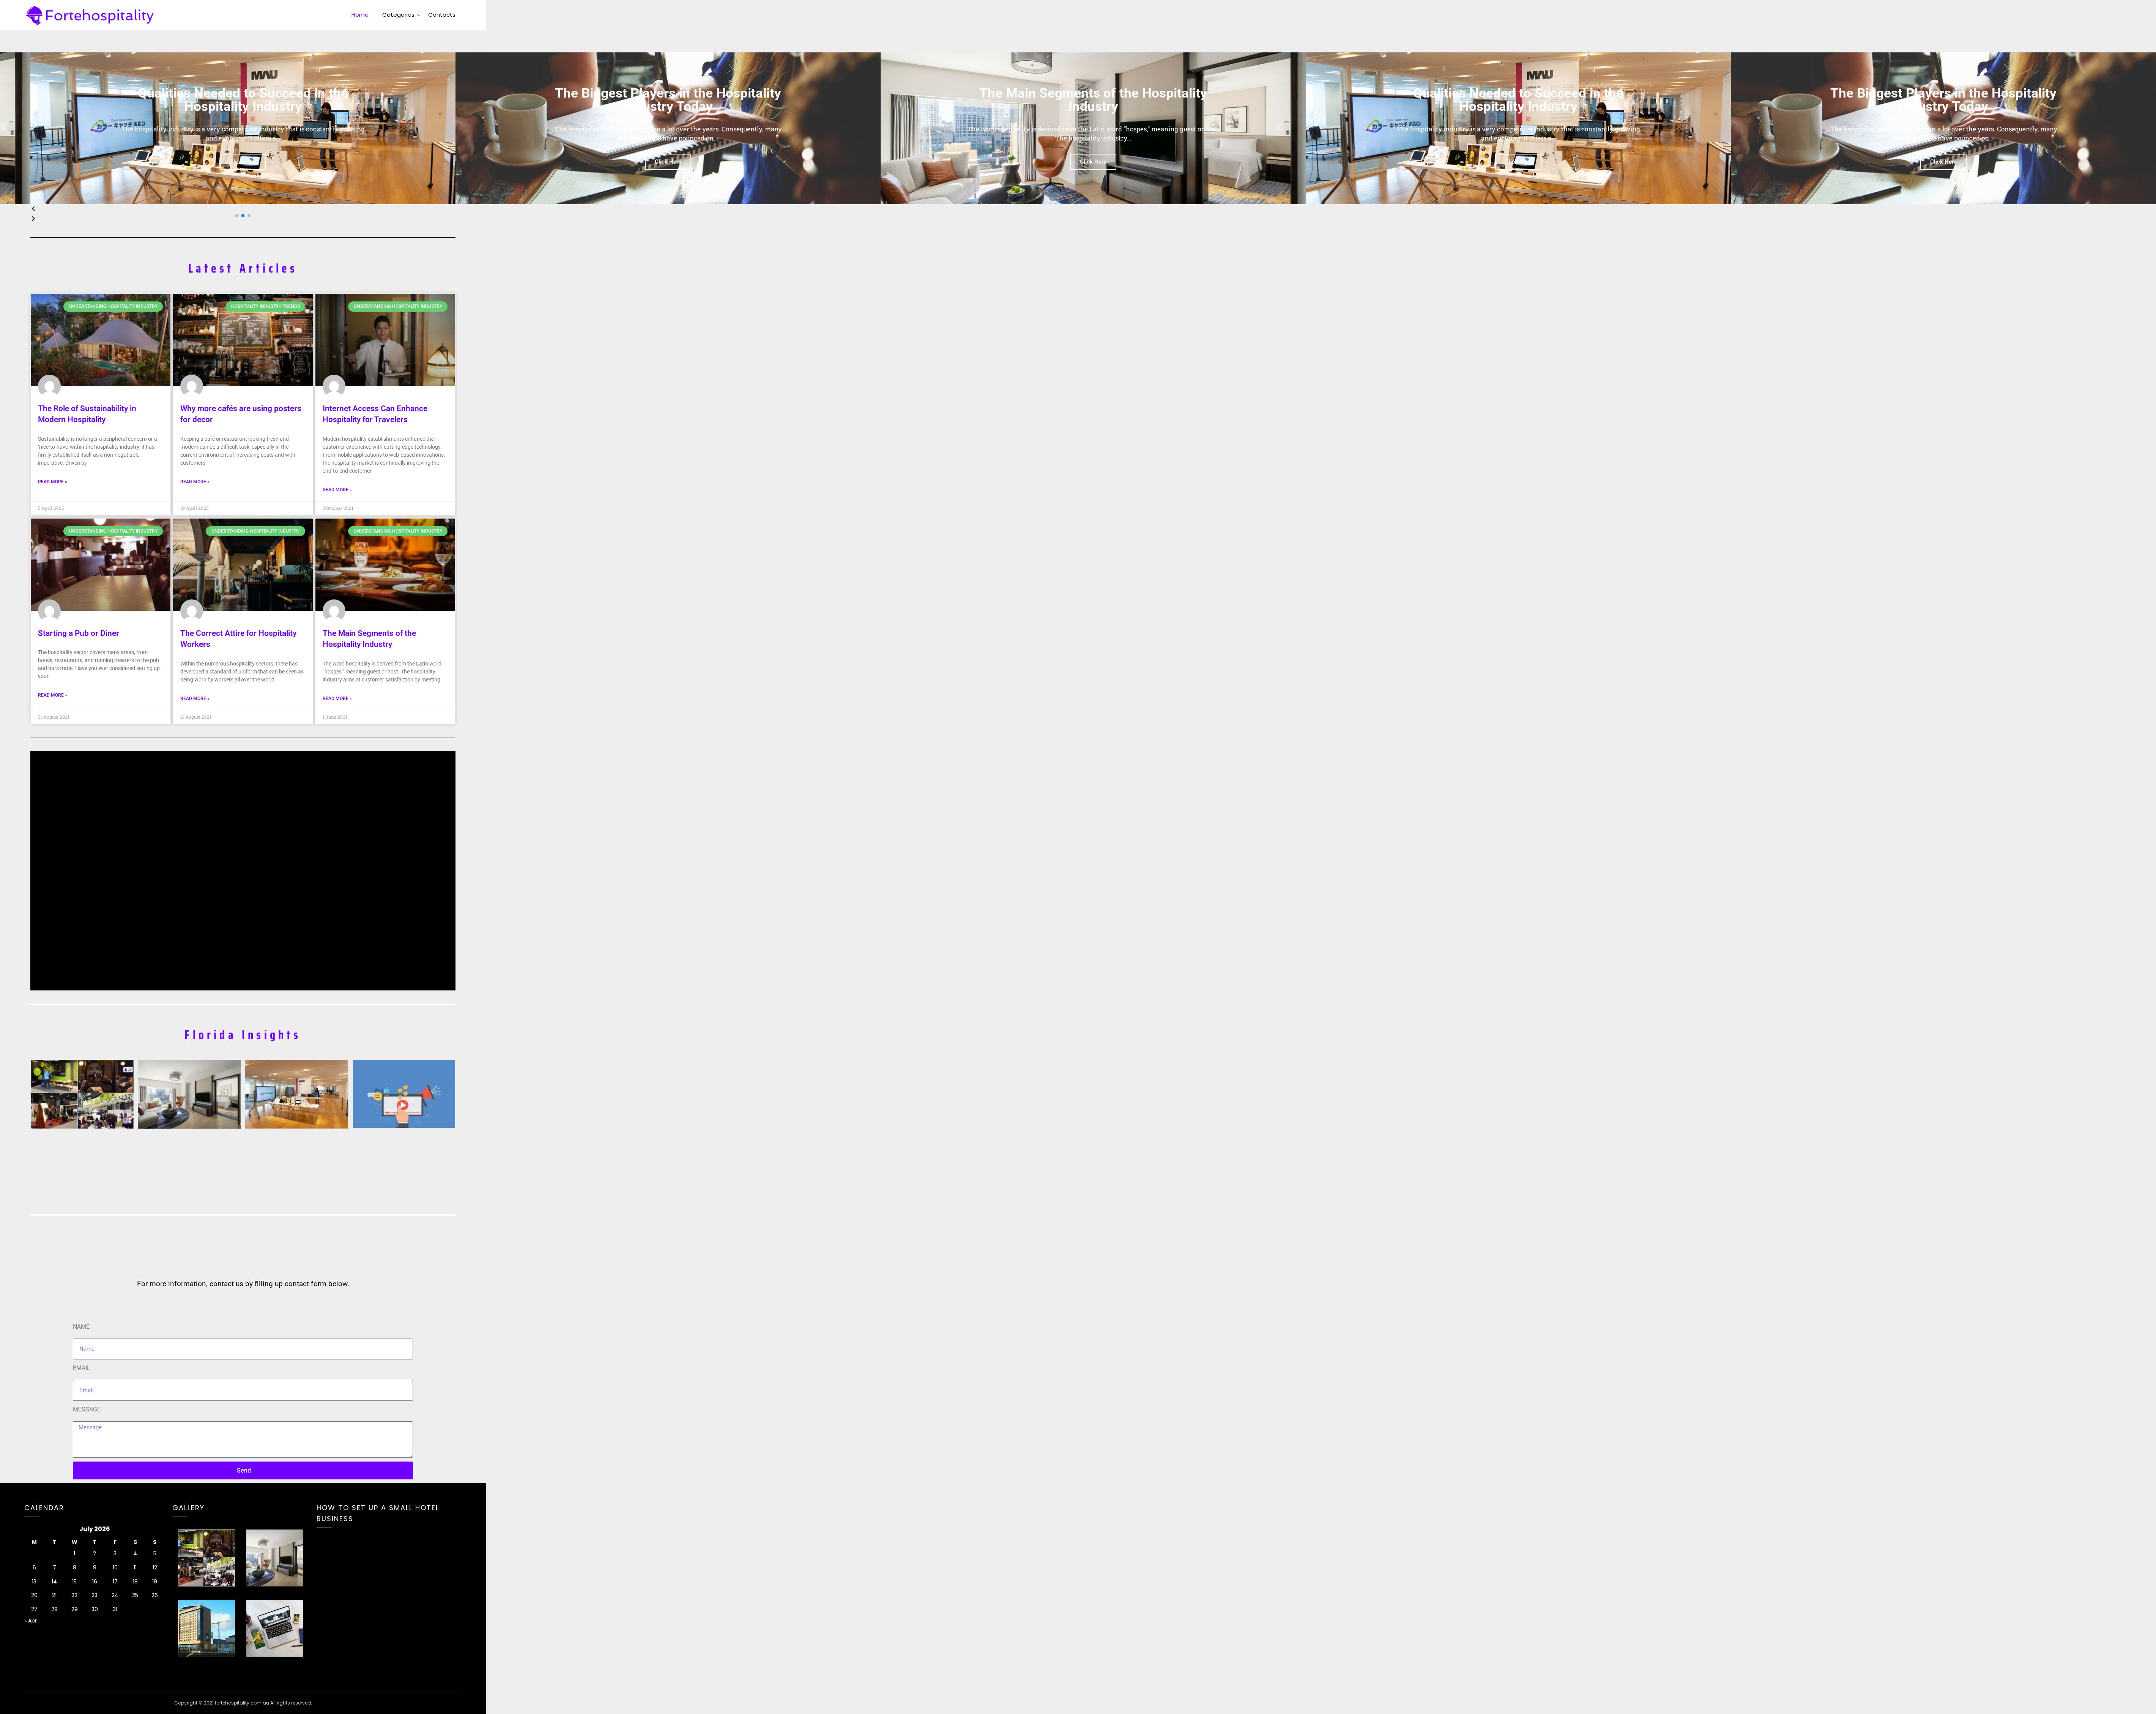Click the Message text area
Image resolution: width=2156 pixels, height=1714 pixels.
pyautogui.click(x=243, y=1439)
